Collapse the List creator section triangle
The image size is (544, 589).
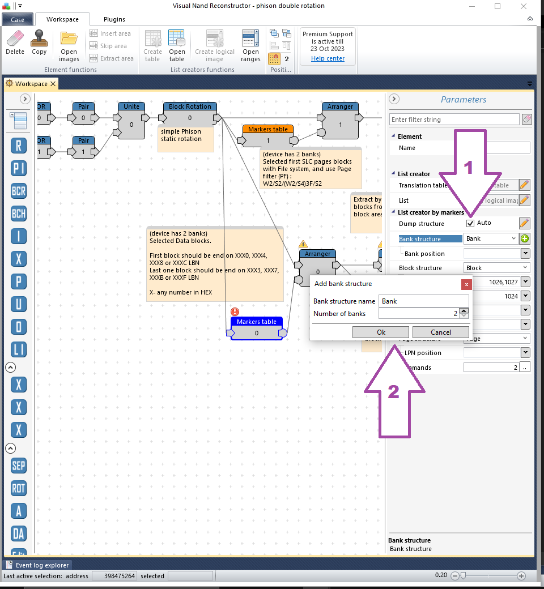point(393,173)
